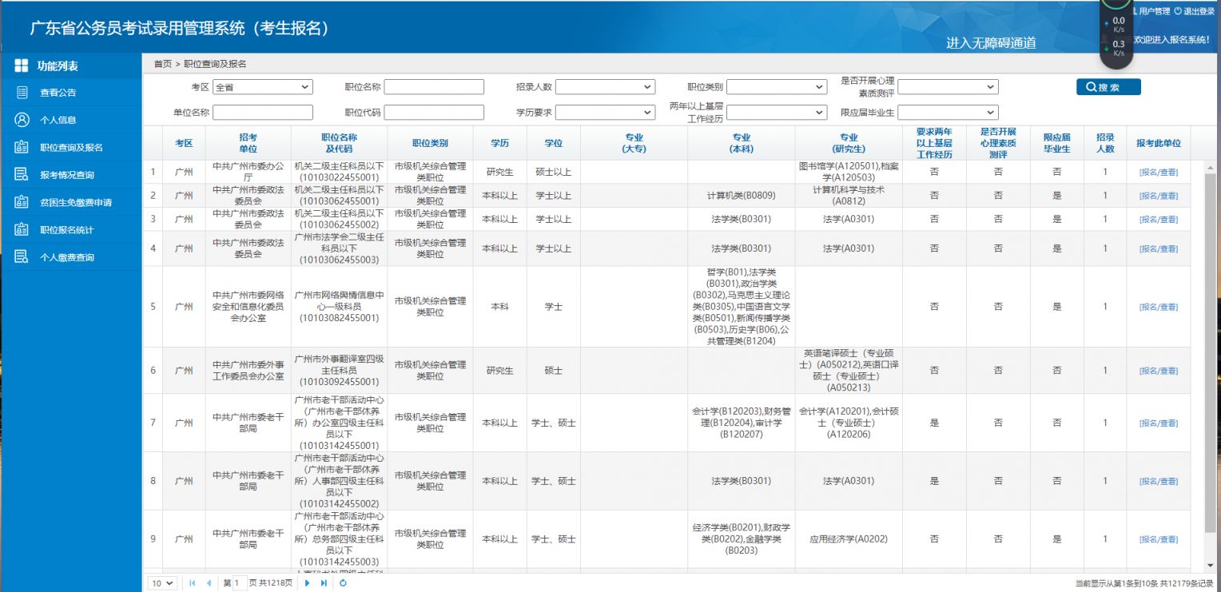Click the 功能列表 grid icon
1221x592 pixels.
(22, 66)
